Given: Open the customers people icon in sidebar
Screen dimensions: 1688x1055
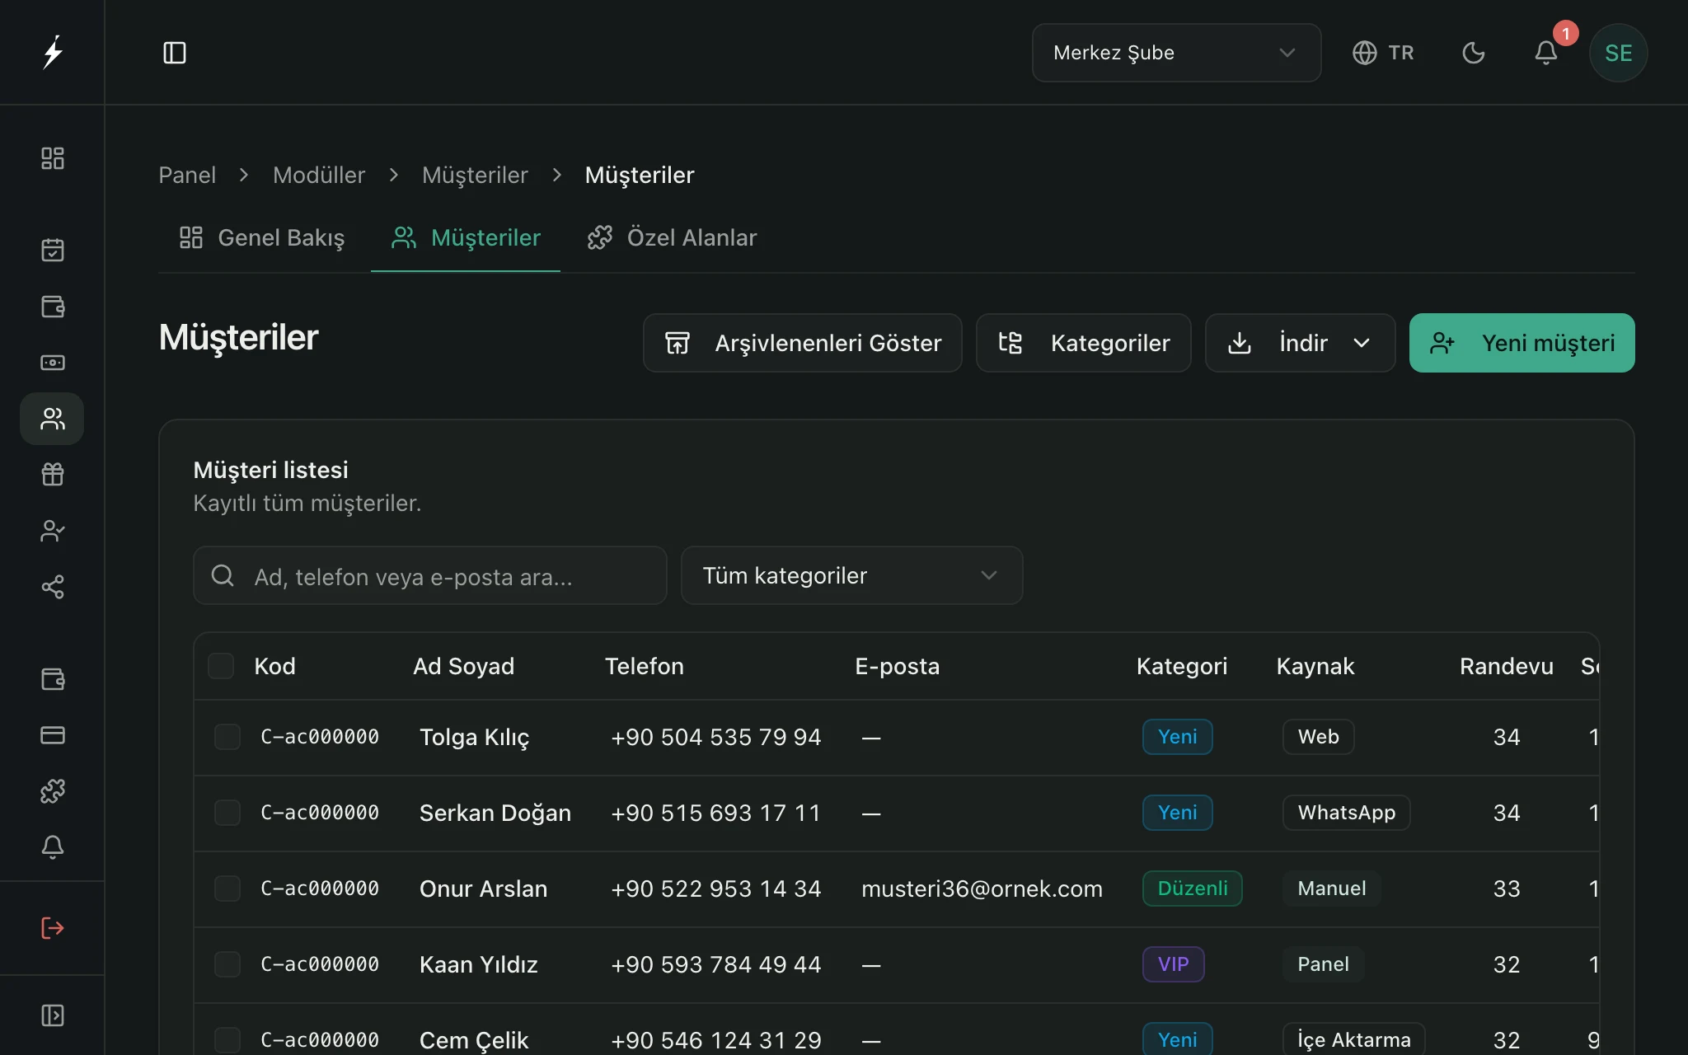Looking at the screenshot, I should click(x=53, y=419).
